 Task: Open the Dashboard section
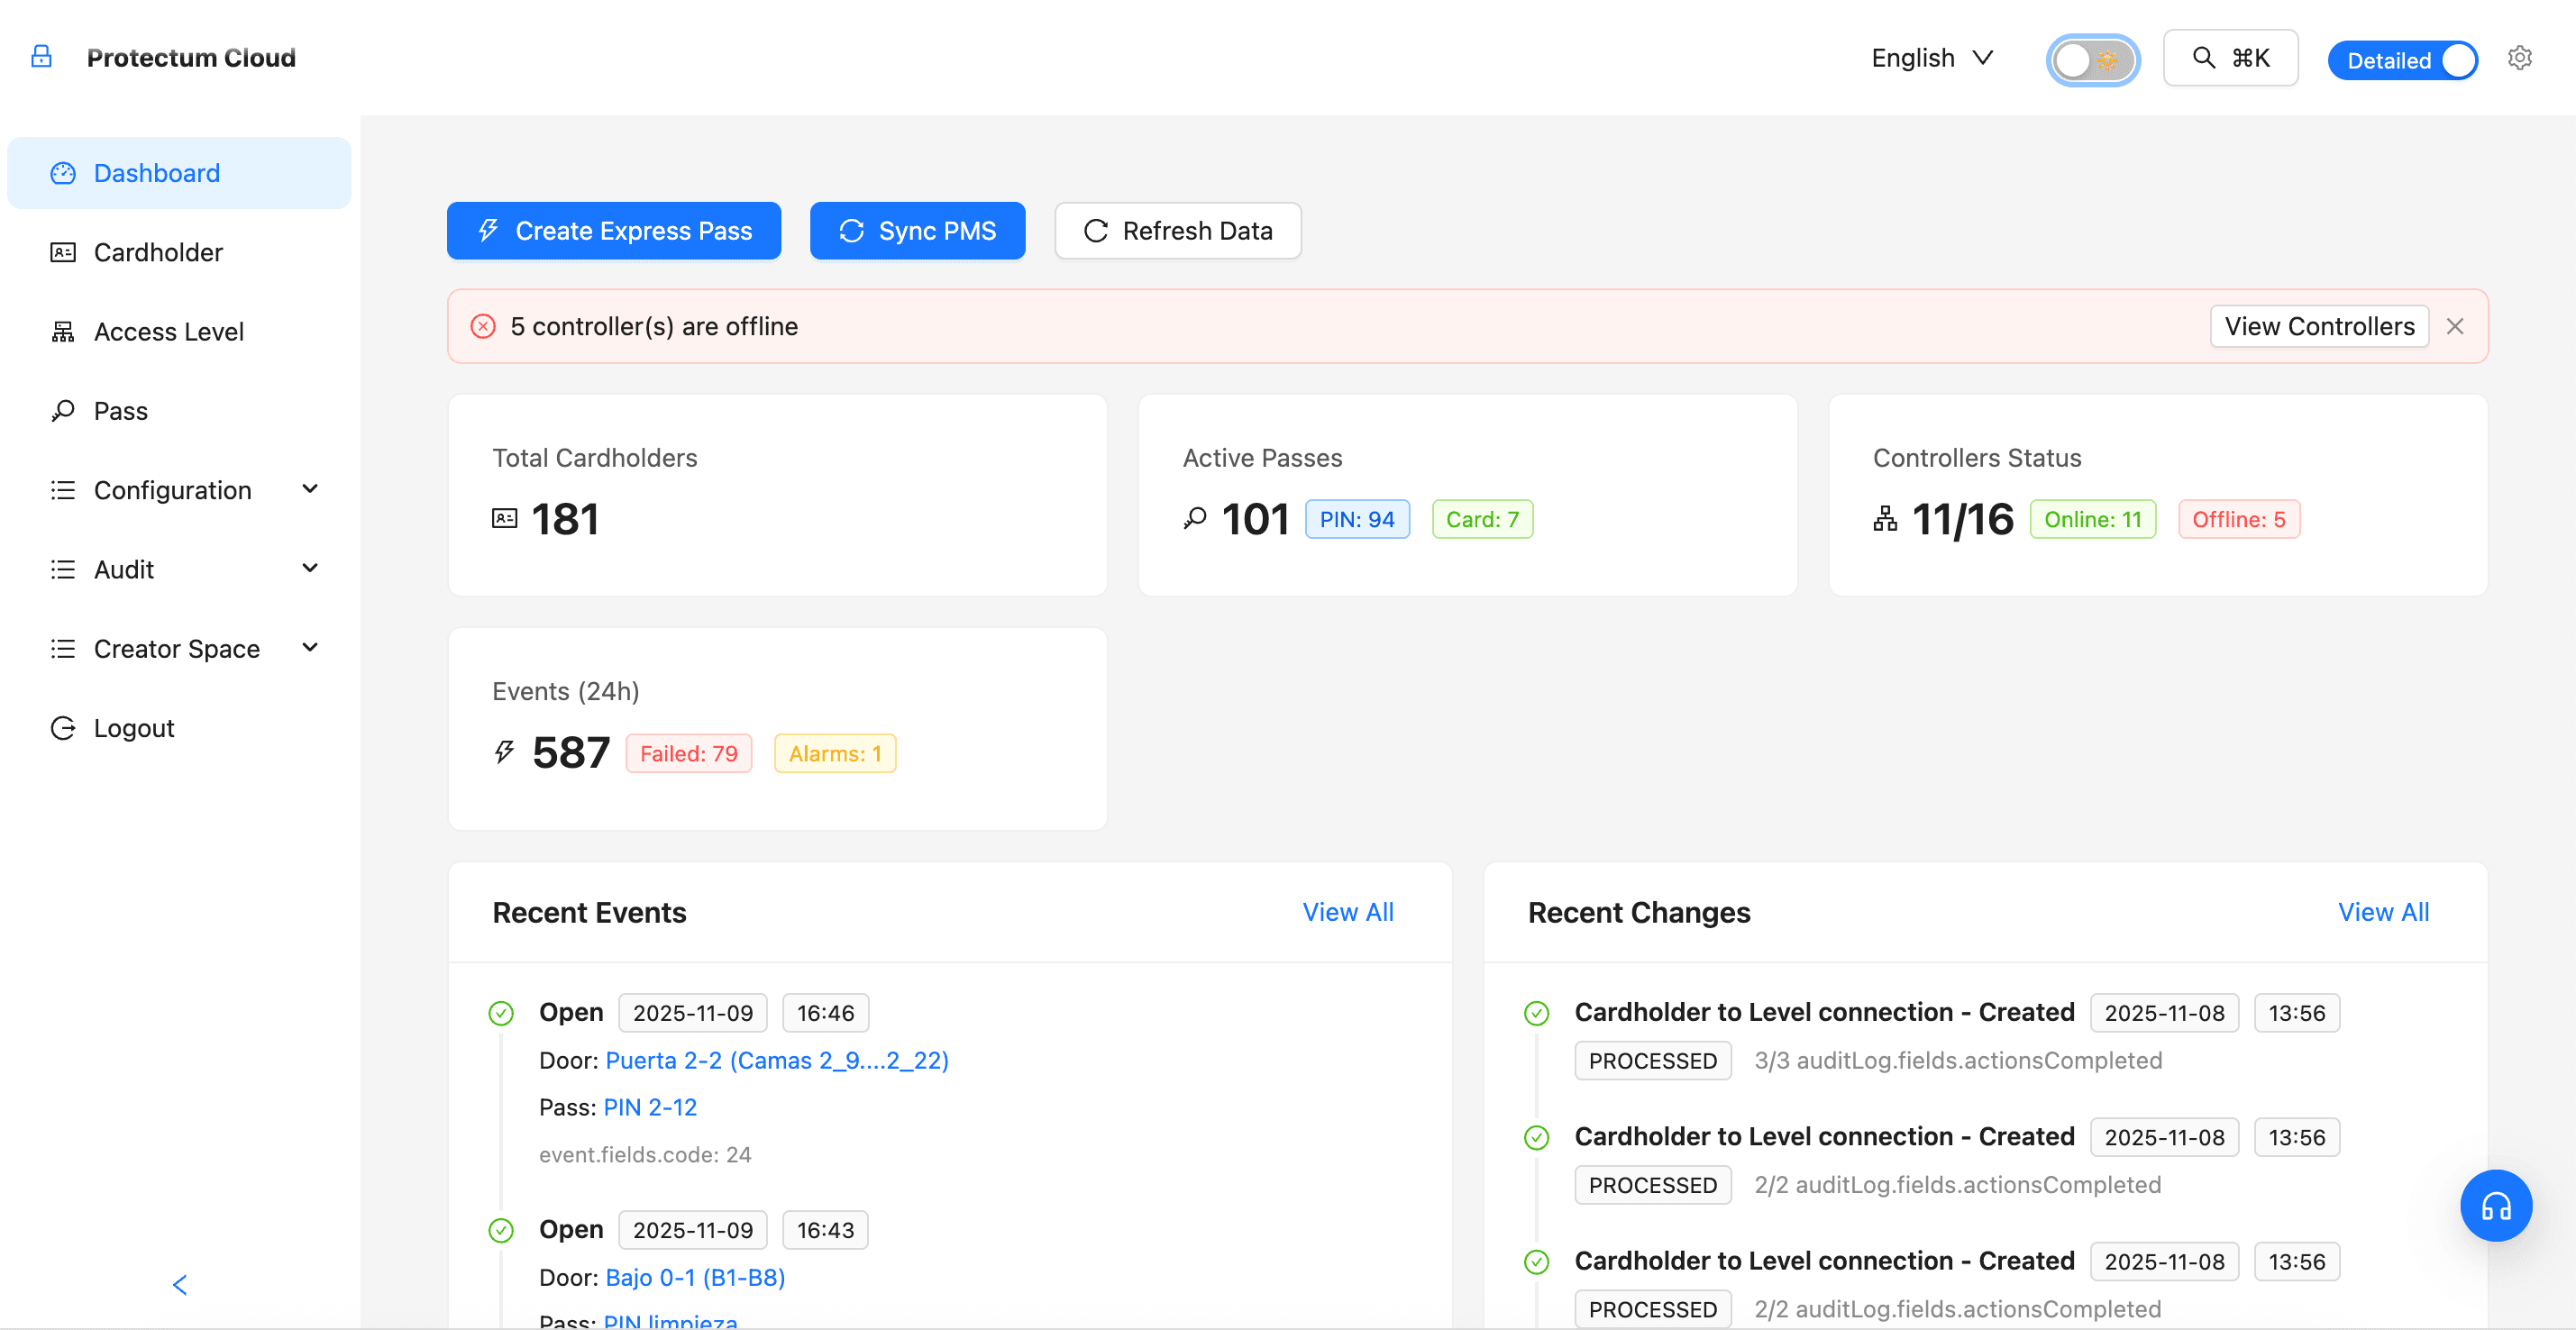tap(156, 172)
